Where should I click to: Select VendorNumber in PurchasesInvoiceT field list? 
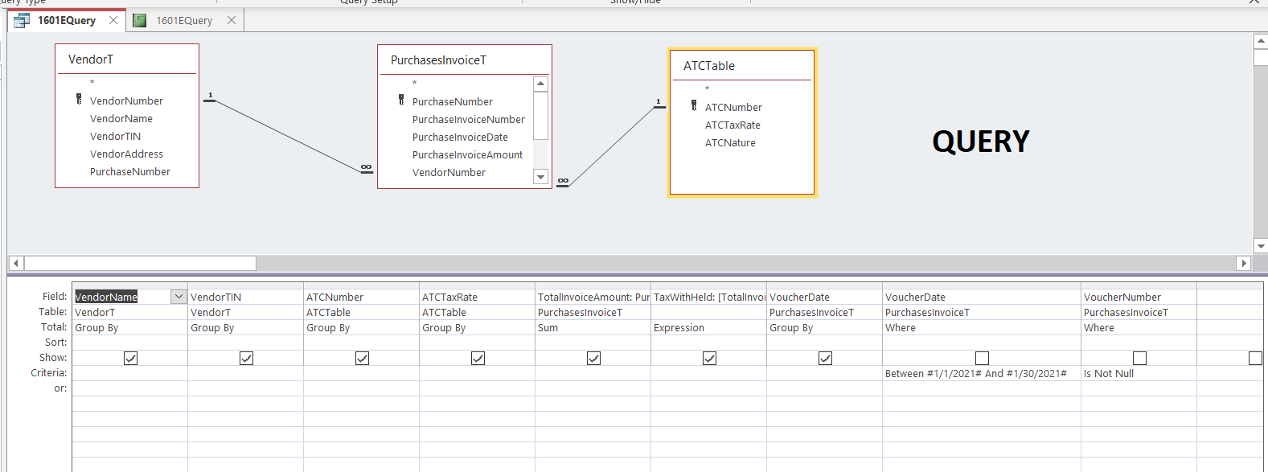click(449, 172)
